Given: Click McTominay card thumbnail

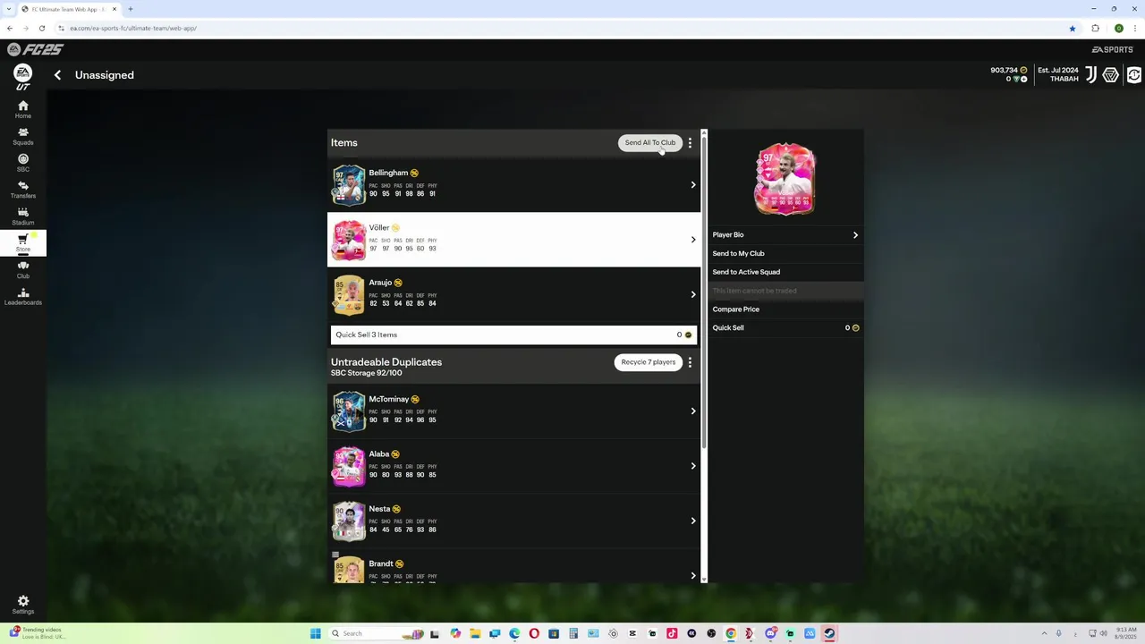Looking at the screenshot, I should 349,411.
